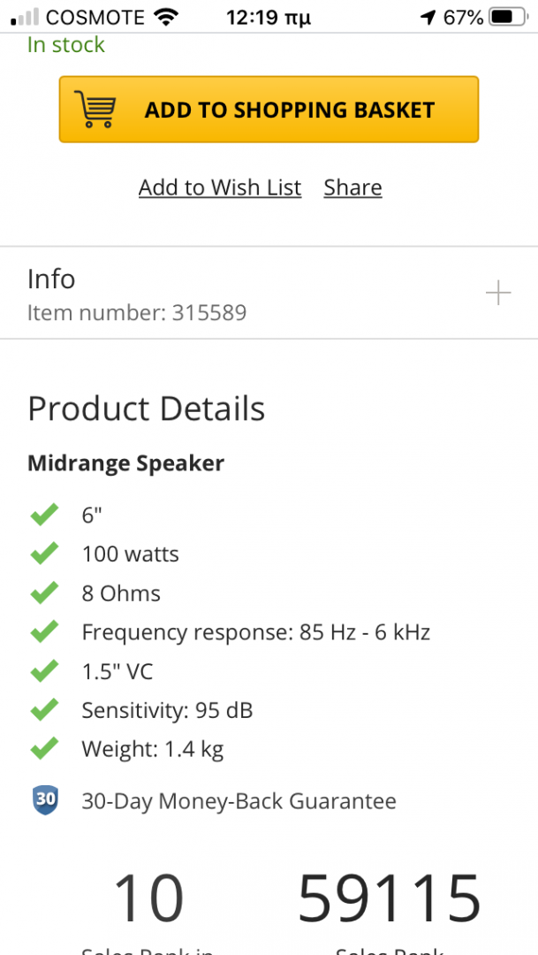The width and height of the screenshot is (538, 955).
Task: Tap the In stock availability label
Action: [66, 45]
